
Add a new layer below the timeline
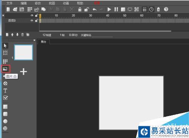tap(7, 34)
